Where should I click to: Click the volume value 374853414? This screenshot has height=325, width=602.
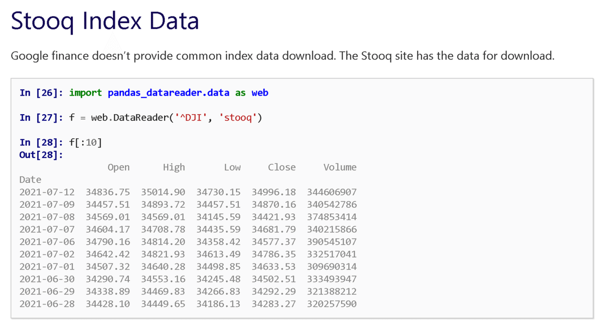[332, 217]
